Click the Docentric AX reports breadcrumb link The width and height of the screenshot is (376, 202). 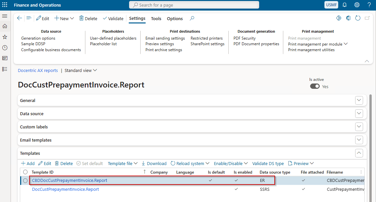tap(38, 71)
